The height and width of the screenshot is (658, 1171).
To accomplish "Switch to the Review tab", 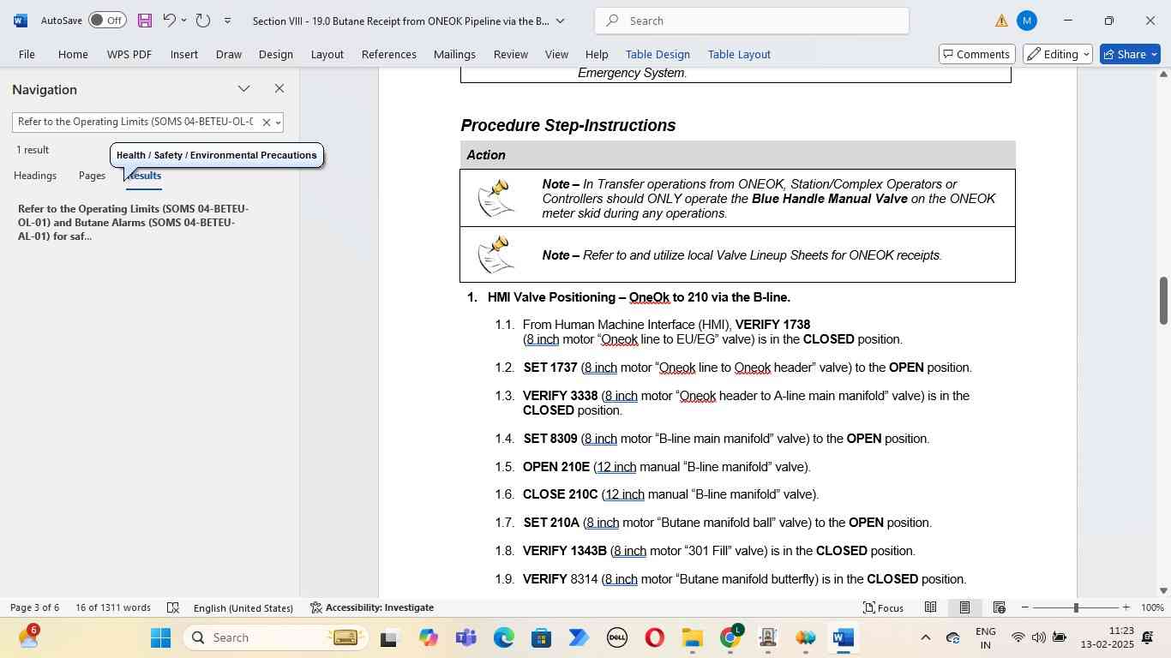I will pyautogui.click(x=511, y=54).
